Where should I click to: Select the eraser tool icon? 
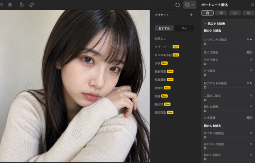[x=31, y=4]
